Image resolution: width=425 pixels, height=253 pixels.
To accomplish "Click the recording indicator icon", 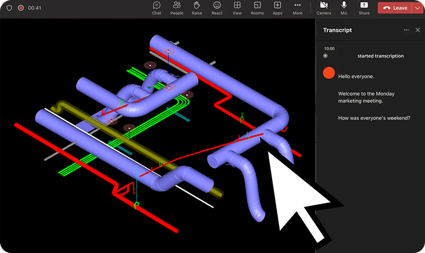I will [20, 8].
